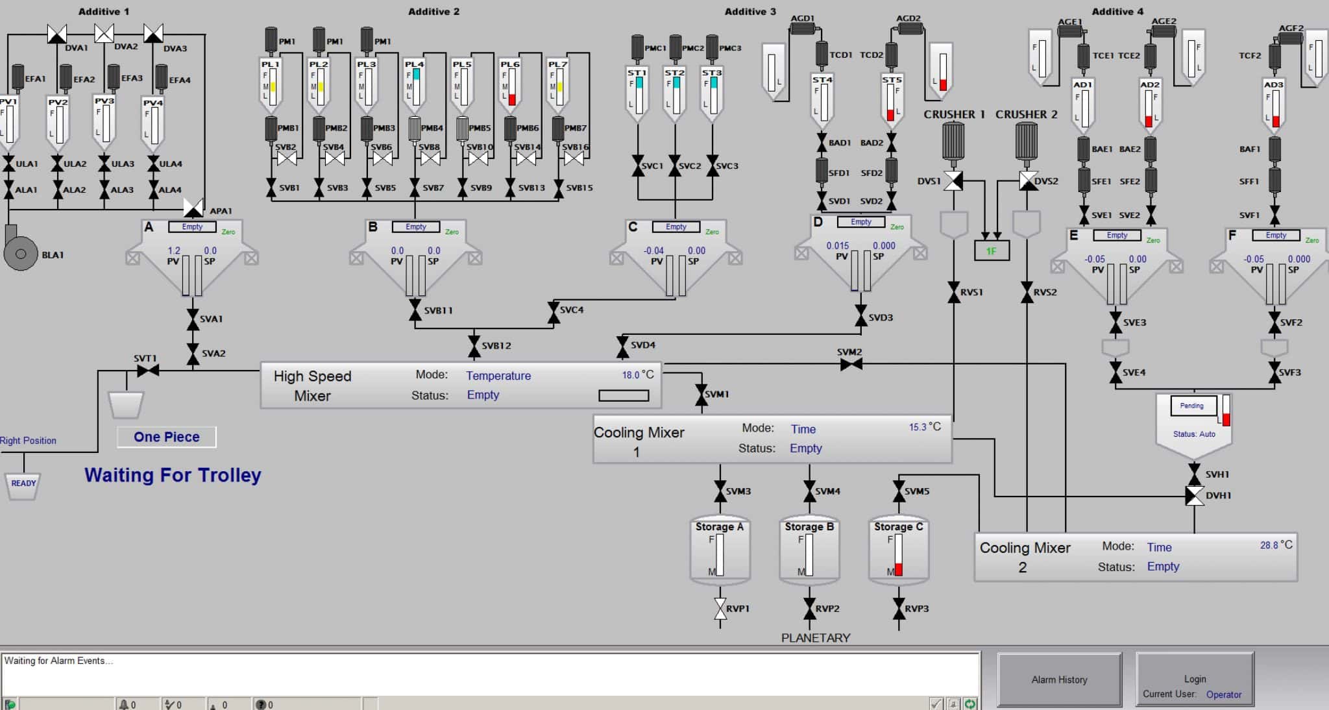Viewport: 1329px width, 710px height.
Task: Click the acknowledge checkmark icon in the status bar
Action: pos(936,704)
